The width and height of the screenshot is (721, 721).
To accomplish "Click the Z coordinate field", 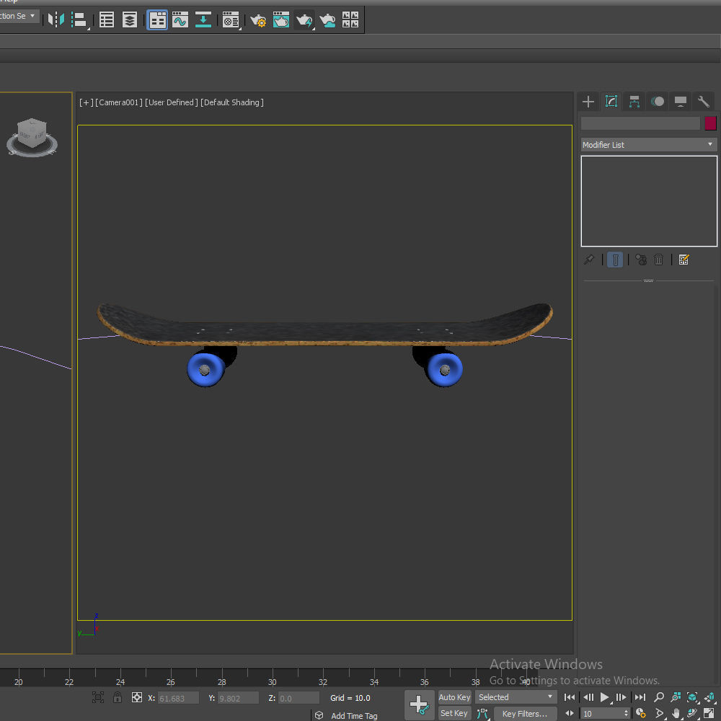I will pos(298,698).
